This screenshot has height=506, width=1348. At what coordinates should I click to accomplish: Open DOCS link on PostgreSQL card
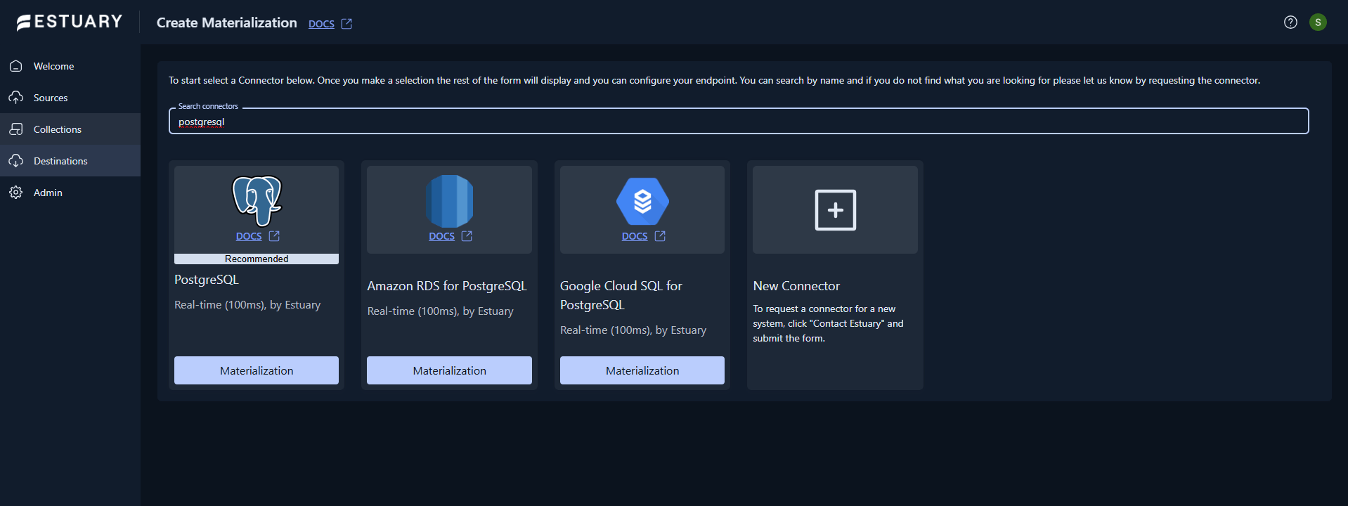(249, 236)
